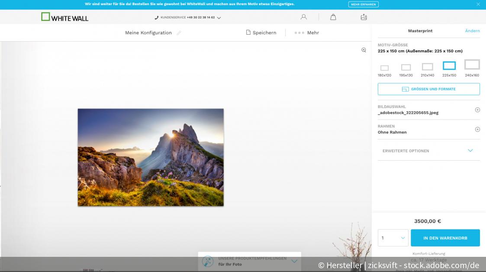Open the Mehr menu
Image resolution: width=486 pixels, height=272 pixels.
(x=307, y=33)
